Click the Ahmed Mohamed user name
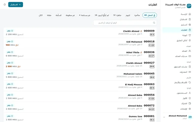194x122 pixels. [178, 116]
